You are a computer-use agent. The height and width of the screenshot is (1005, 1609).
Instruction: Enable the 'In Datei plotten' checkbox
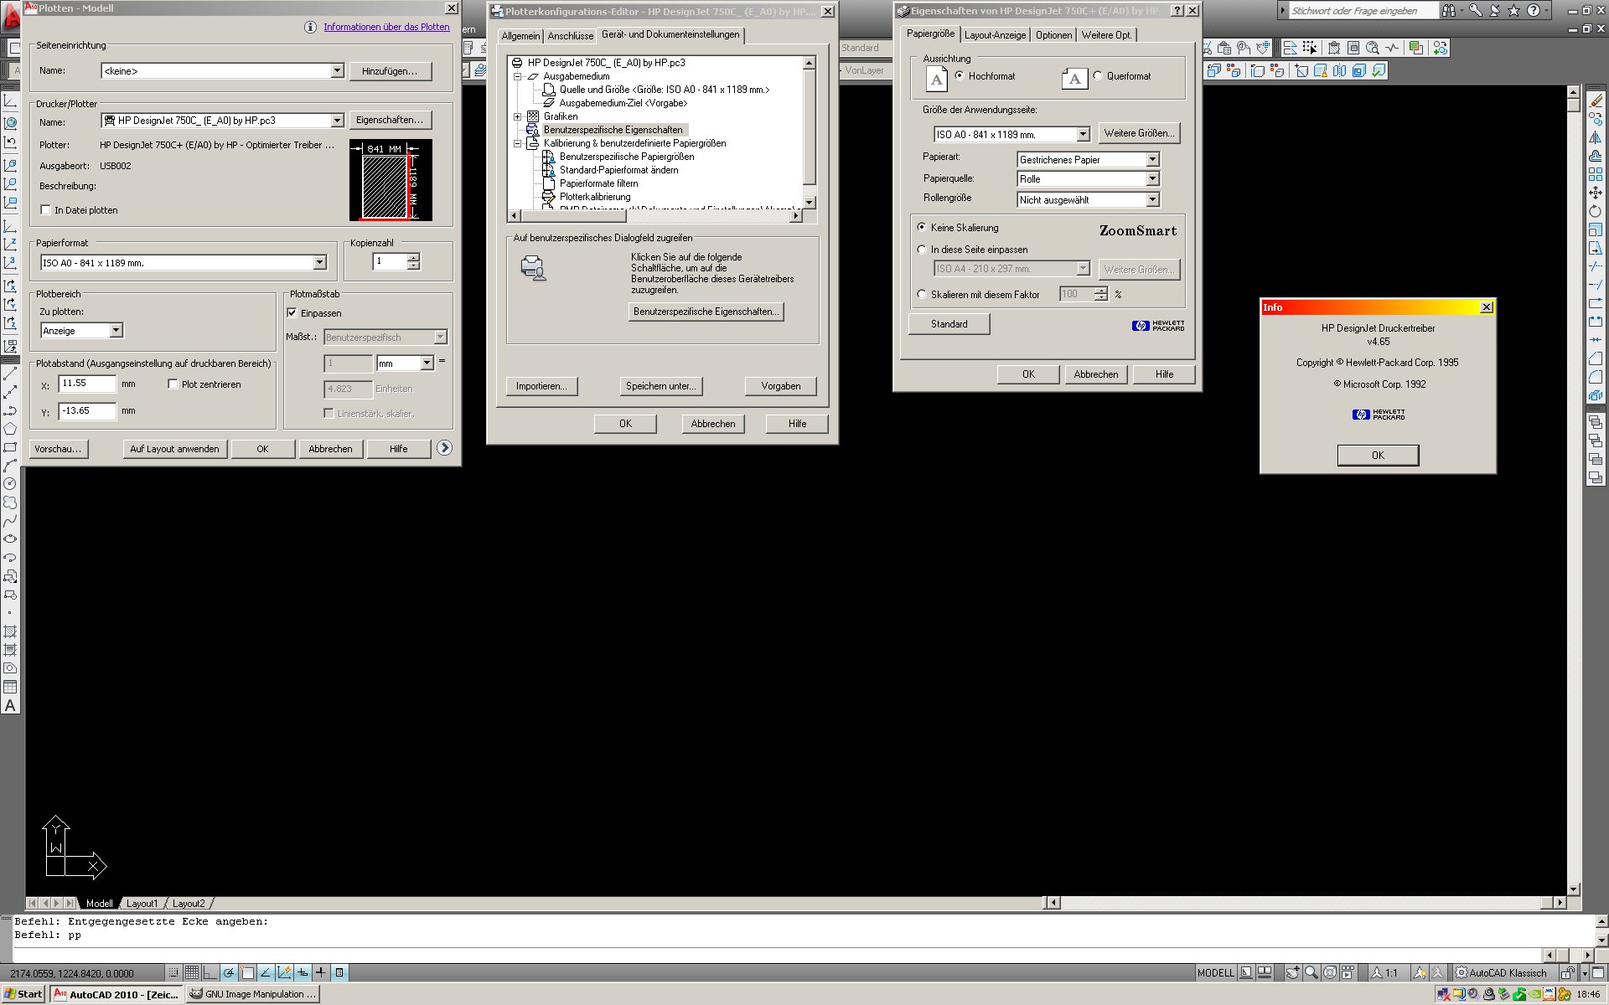pyautogui.click(x=46, y=210)
